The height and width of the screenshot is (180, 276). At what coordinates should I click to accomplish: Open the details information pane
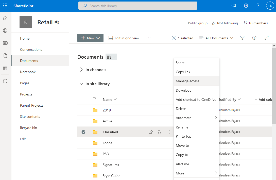tap(254, 38)
